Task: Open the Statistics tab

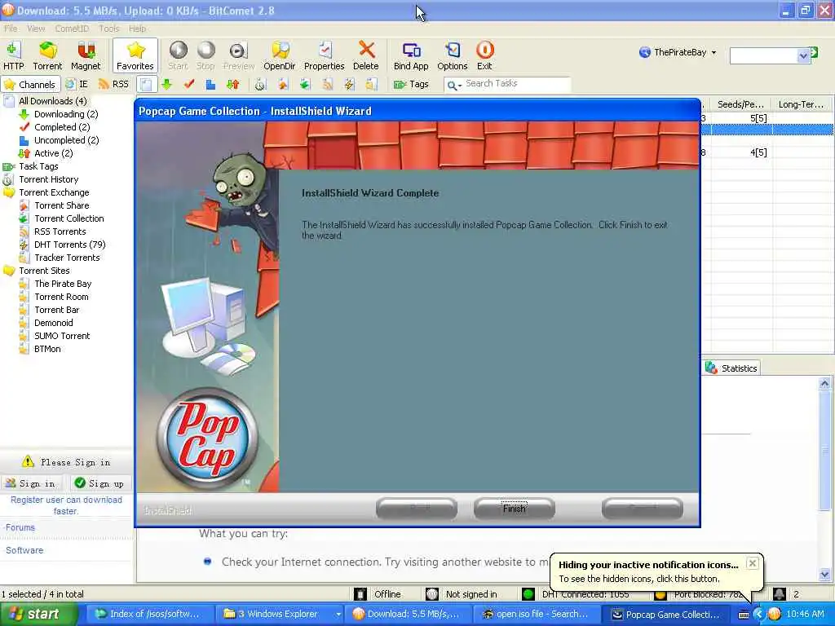Action: pos(731,368)
